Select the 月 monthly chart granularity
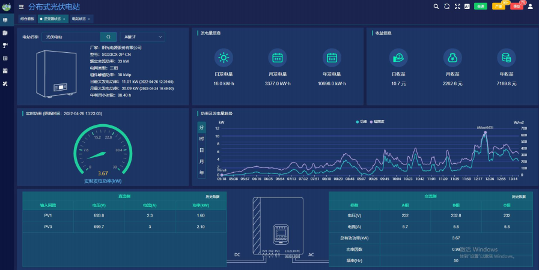The image size is (539, 270). tap(202, 161)
